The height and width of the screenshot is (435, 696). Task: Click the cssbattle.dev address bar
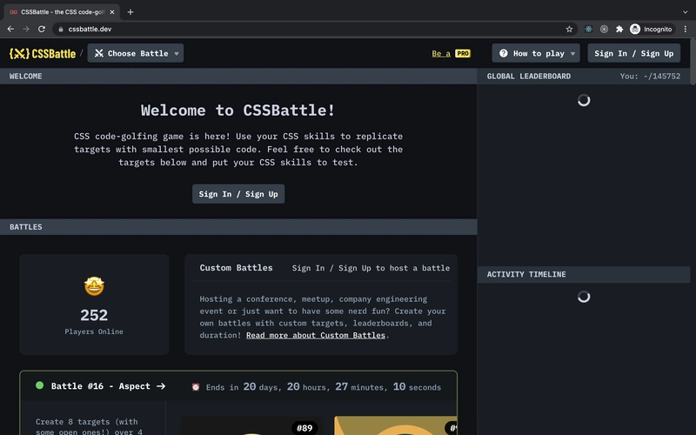[315, 29]
